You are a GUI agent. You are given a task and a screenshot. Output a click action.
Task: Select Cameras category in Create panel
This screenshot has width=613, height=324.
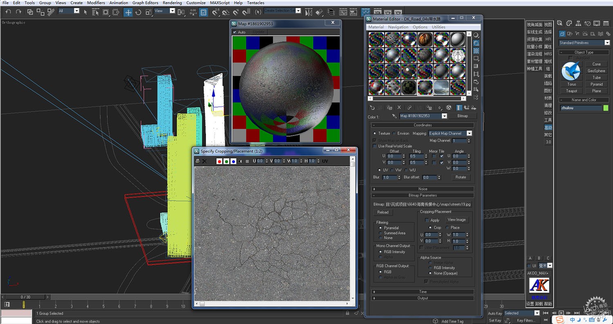point(586,34)
